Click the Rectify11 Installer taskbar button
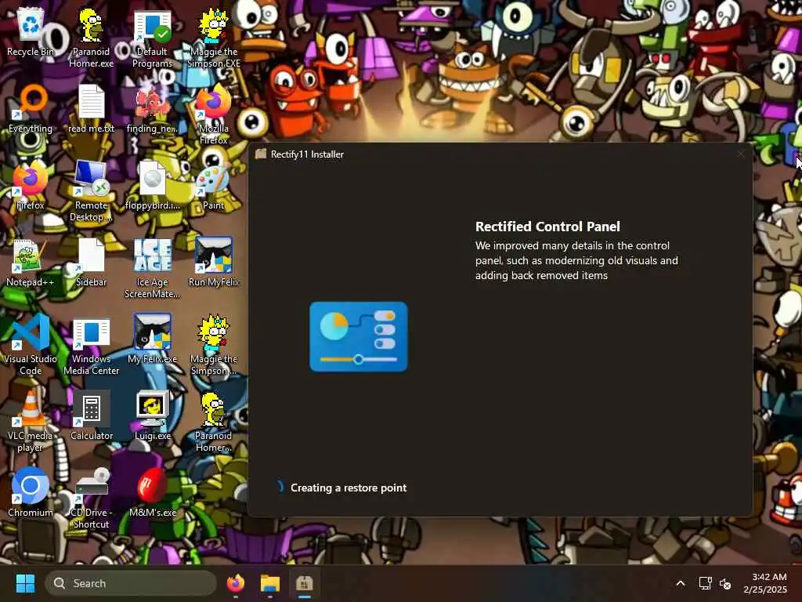 click(x=305, y=583)
